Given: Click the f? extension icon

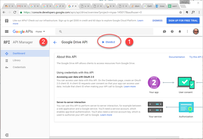Looking at the screenshot, I should [193, 12].
